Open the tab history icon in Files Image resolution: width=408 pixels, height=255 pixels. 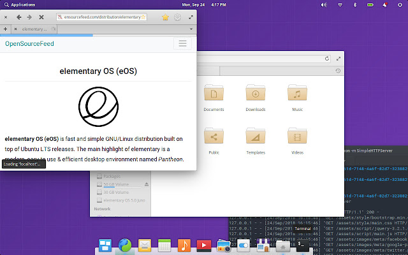pyautogui.click(x=338, y=71)
